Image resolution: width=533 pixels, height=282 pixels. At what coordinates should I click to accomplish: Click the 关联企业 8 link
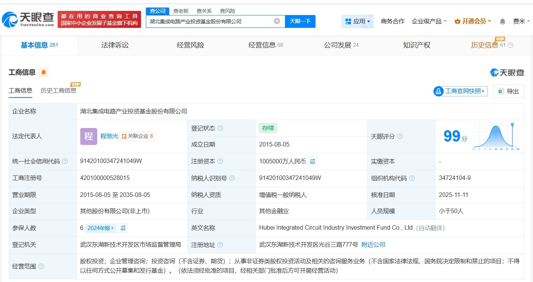(x=138, y=136)
